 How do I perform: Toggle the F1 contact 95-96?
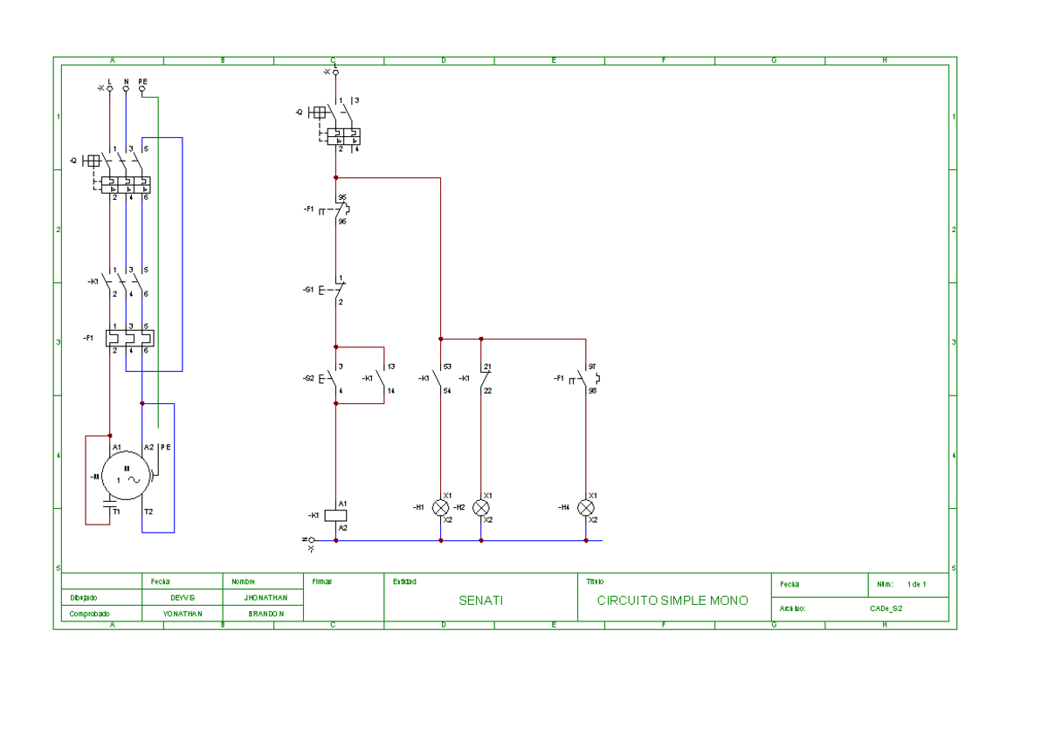(339, 209)
